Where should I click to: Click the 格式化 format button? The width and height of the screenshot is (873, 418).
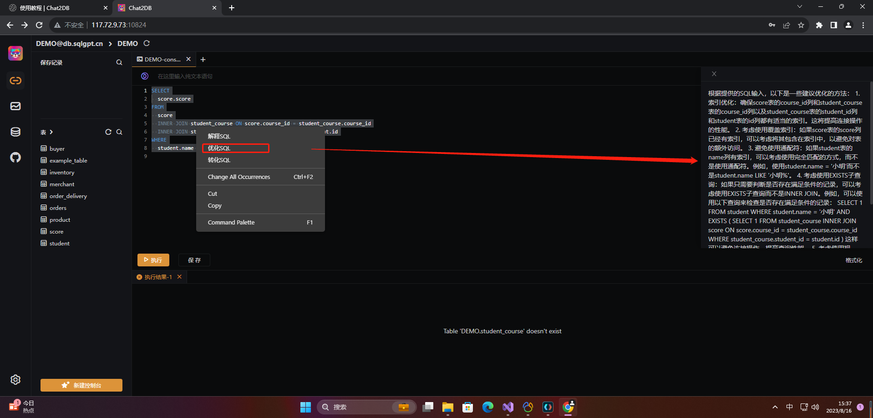coord(854,260)
